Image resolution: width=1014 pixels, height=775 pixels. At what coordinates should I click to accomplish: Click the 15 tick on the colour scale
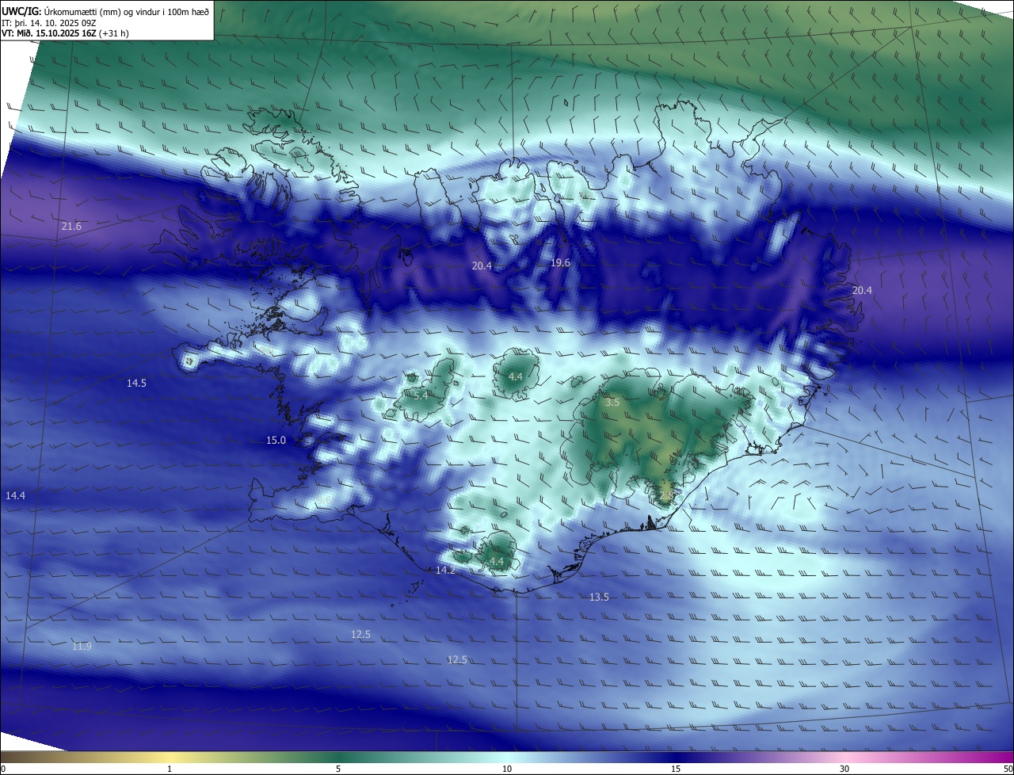pos(676,769)
